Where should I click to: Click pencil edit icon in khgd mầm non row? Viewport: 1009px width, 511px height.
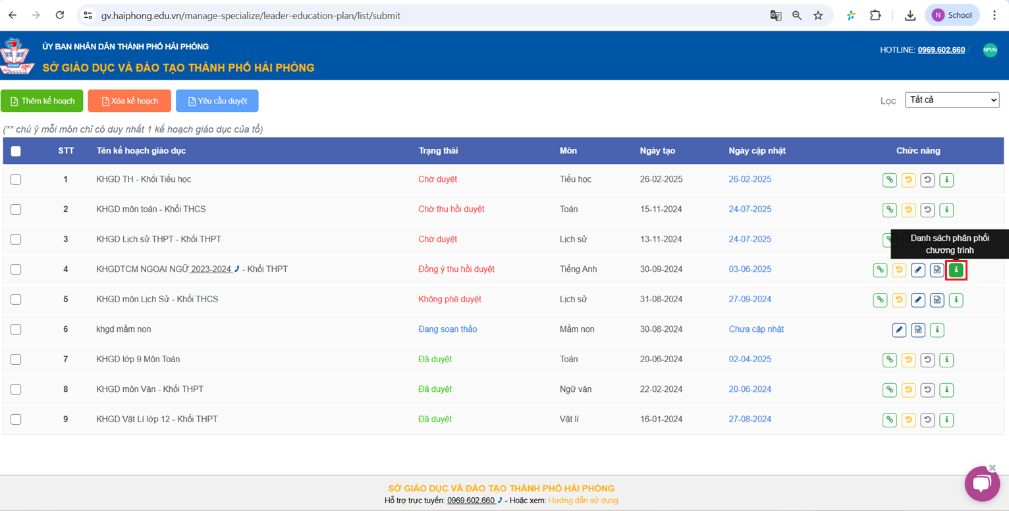click(x=899, y=330)
